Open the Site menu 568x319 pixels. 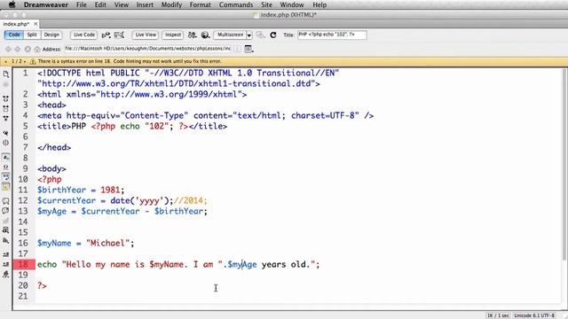click(266, 4)
